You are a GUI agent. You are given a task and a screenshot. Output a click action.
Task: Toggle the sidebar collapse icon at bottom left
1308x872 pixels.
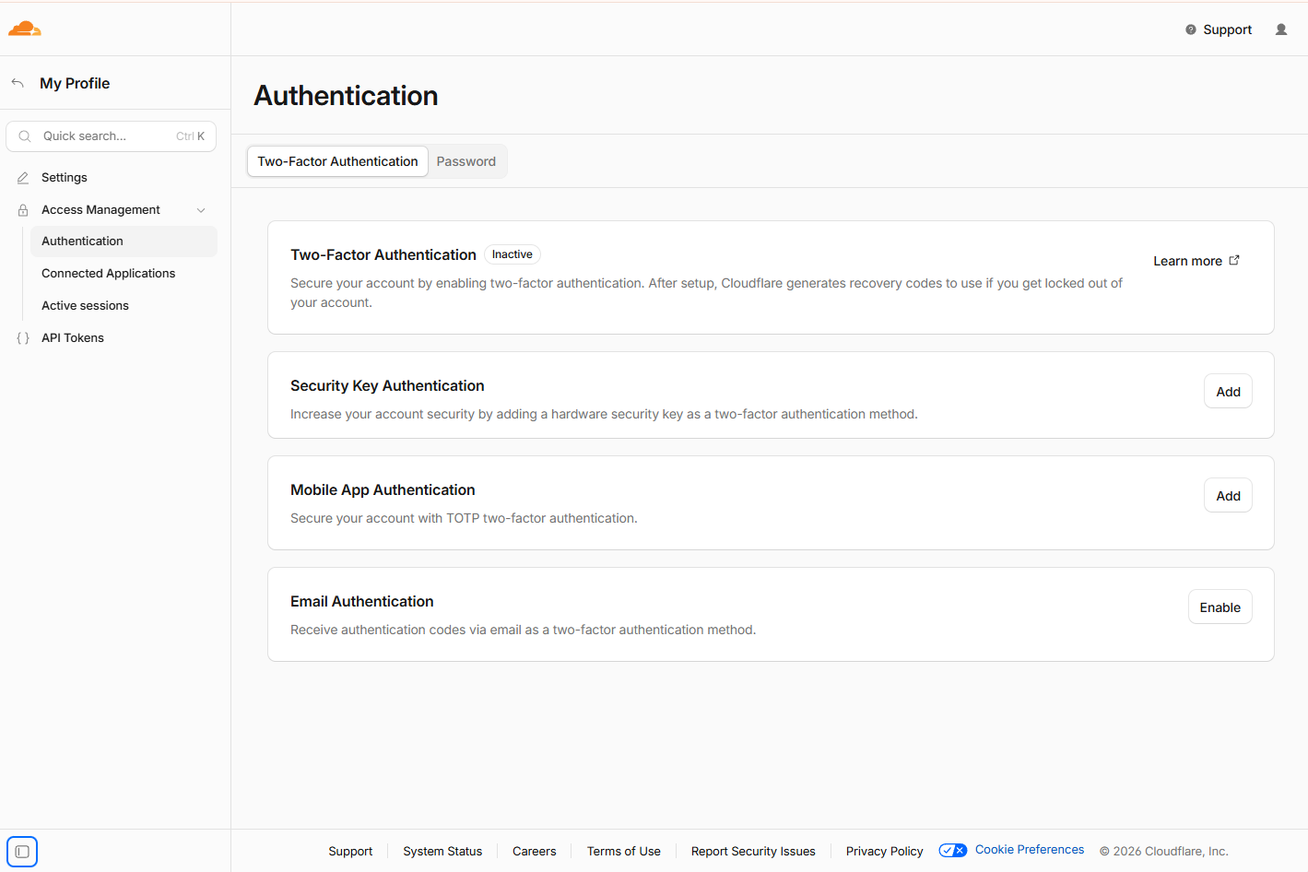[22, 852]
